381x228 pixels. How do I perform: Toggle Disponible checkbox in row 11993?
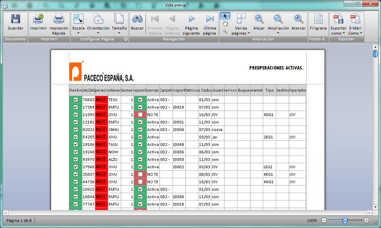(x=140, y=114)
